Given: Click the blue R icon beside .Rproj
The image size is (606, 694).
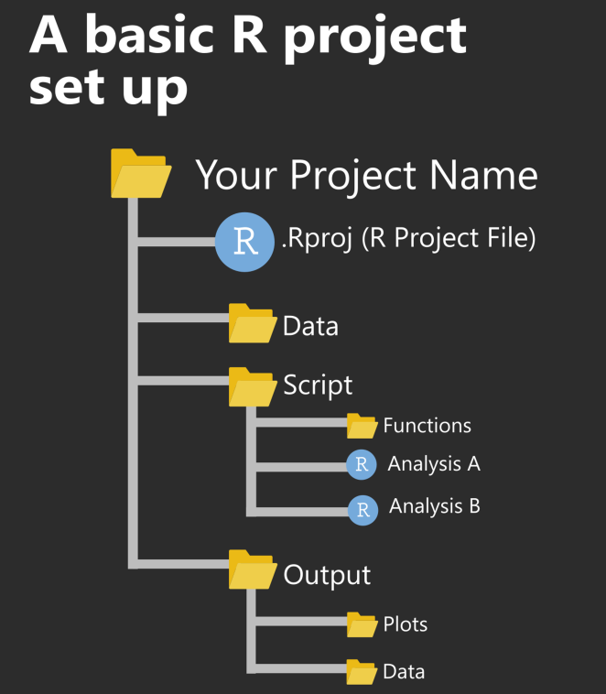Looking at the screenshot, I should click(244, 242).
